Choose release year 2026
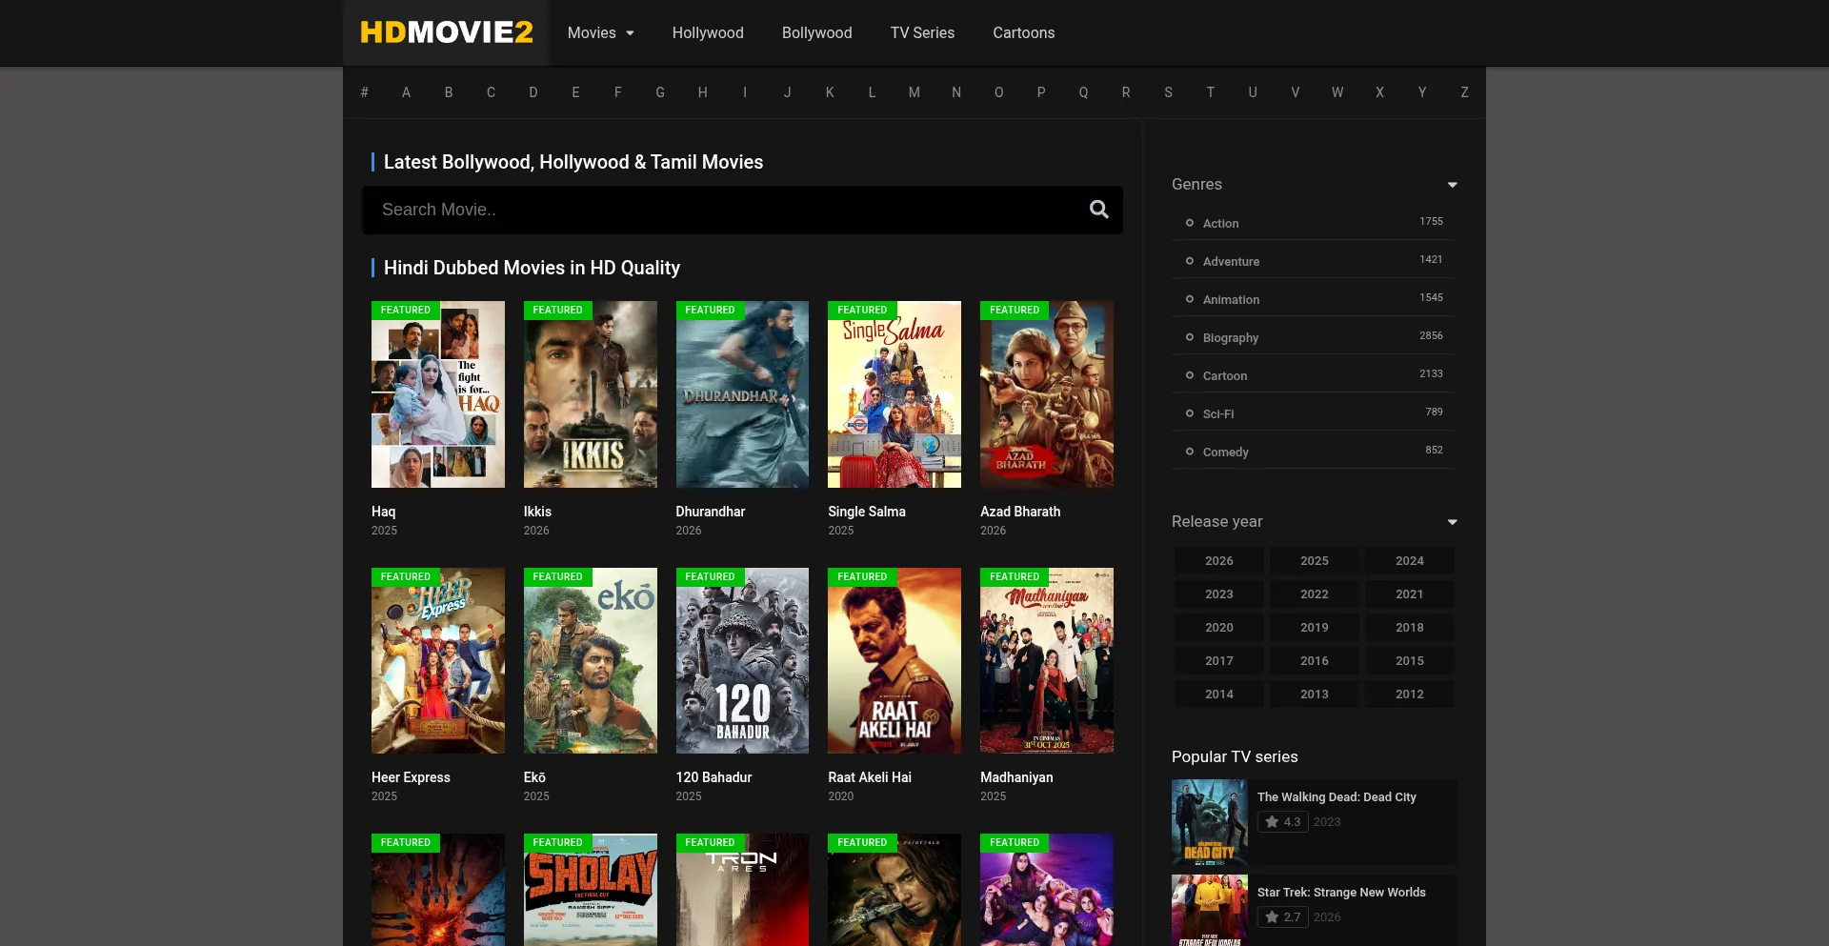This screenshot has height=946, width=1829. coord(1218,561)
